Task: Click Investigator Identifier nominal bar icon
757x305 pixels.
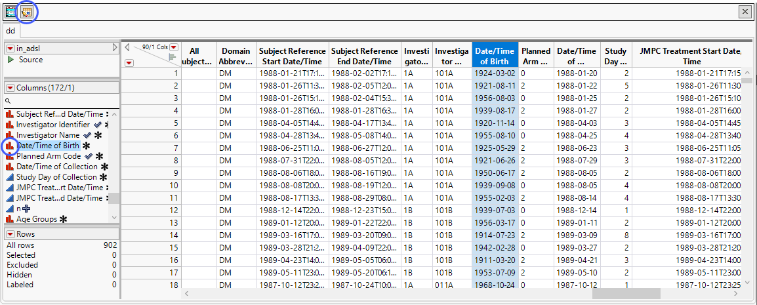Action: point(10,125)
